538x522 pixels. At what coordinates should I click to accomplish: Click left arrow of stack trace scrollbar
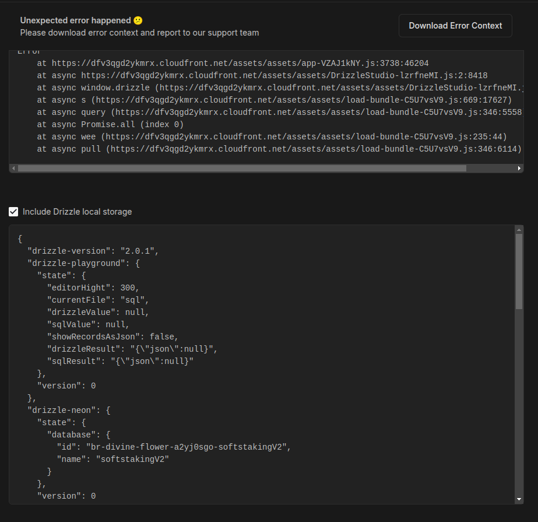[13, 169]
